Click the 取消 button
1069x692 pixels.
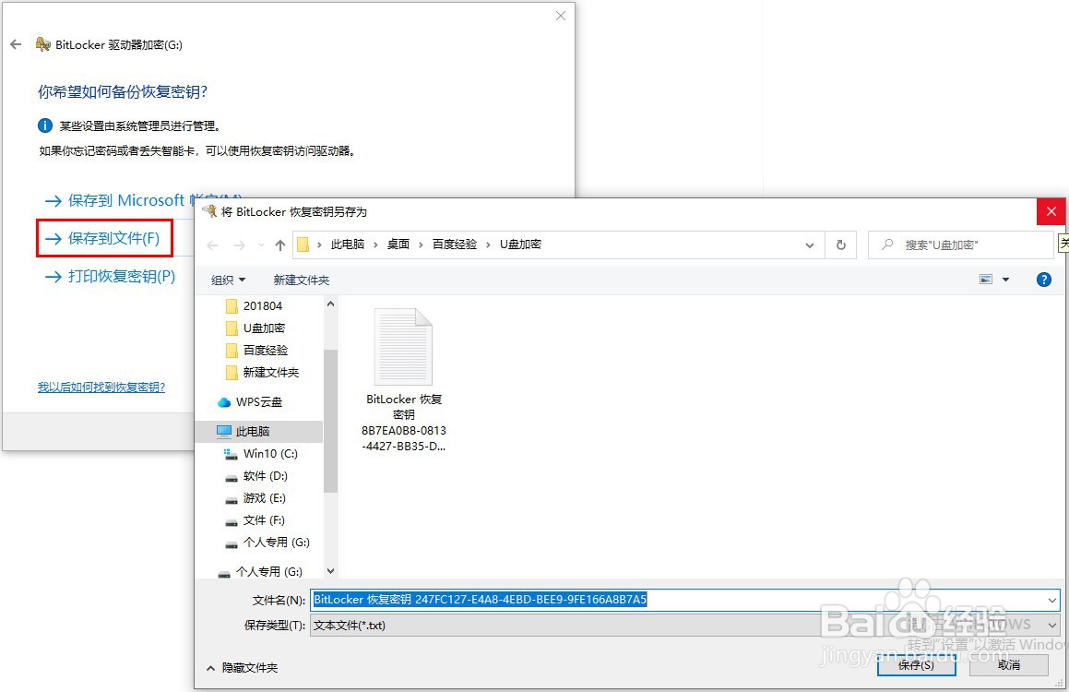pyautogui.click(x=1008, y=664)
